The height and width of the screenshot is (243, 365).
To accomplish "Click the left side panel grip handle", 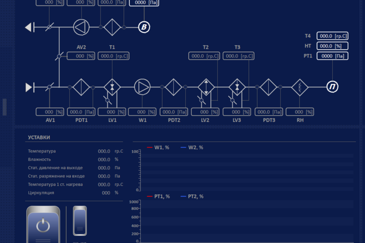I will (4, 107).
